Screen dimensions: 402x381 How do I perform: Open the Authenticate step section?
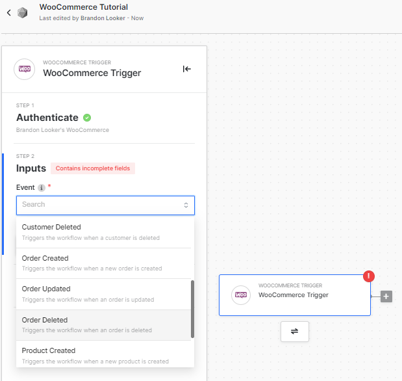tap(47, 118)
